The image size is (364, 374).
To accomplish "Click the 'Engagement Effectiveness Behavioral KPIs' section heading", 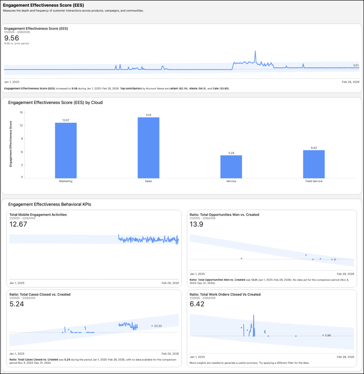I will pos(50,204).
